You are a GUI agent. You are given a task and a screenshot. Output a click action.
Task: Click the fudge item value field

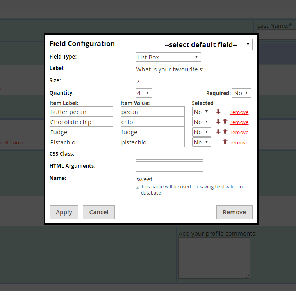(x=153, y=132)
